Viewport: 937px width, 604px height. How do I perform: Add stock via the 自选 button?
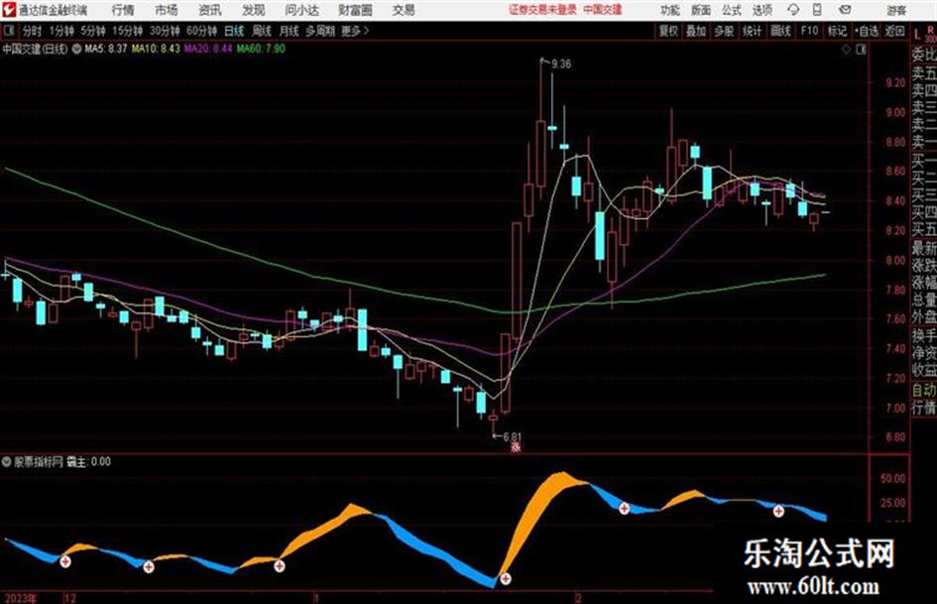[867, 31]
